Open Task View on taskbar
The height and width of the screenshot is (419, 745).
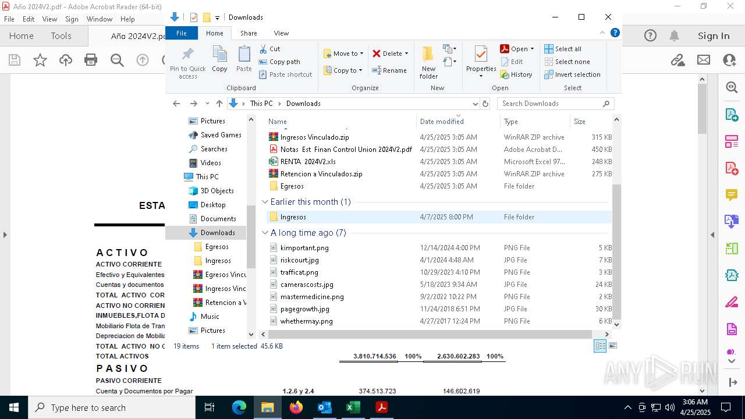pos(210,407)
